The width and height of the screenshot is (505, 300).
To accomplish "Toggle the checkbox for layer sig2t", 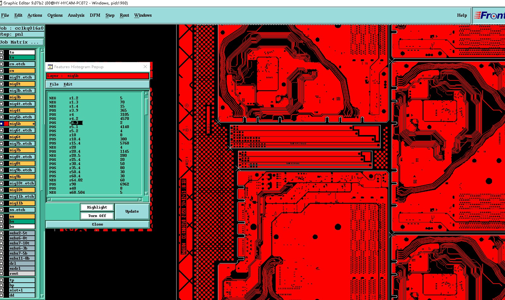I will click(2, 84).
